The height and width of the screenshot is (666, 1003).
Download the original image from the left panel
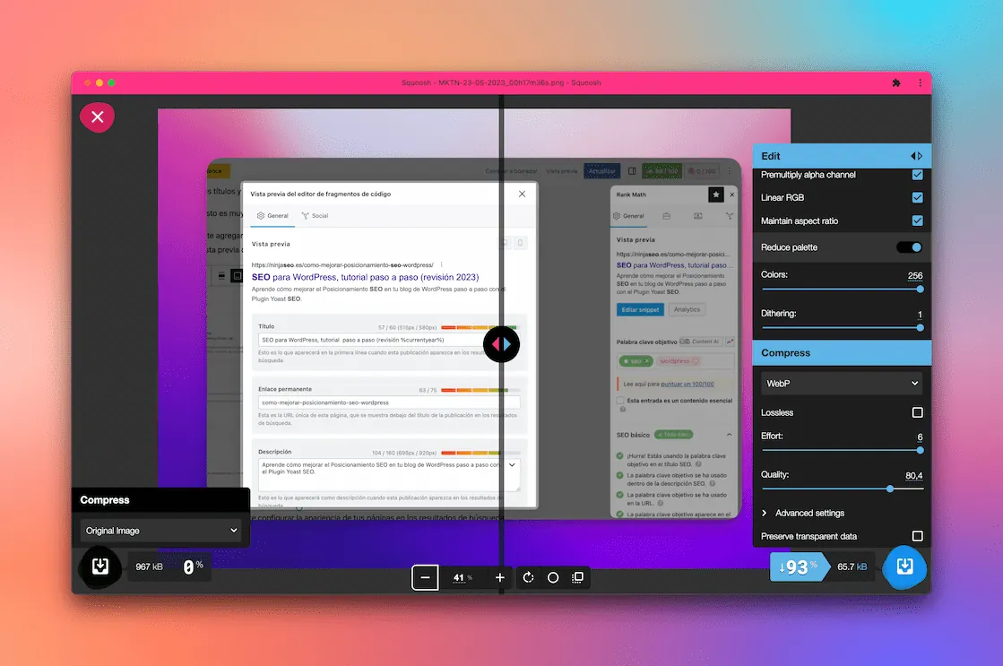99,567
